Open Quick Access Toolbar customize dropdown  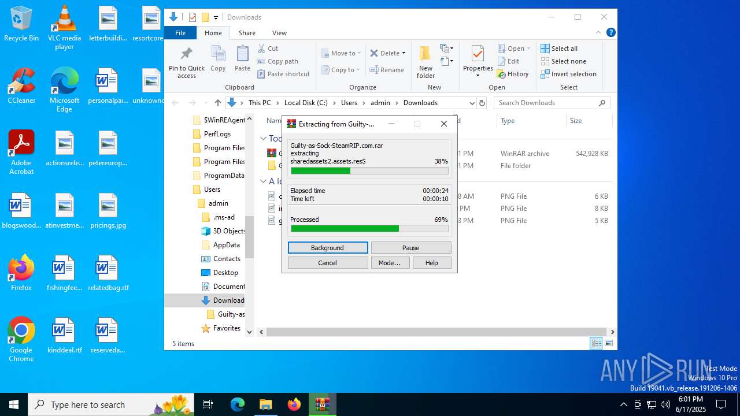click(216, 17)
